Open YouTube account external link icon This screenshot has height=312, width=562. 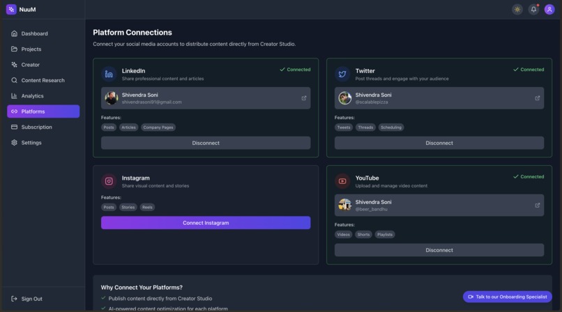538,205
